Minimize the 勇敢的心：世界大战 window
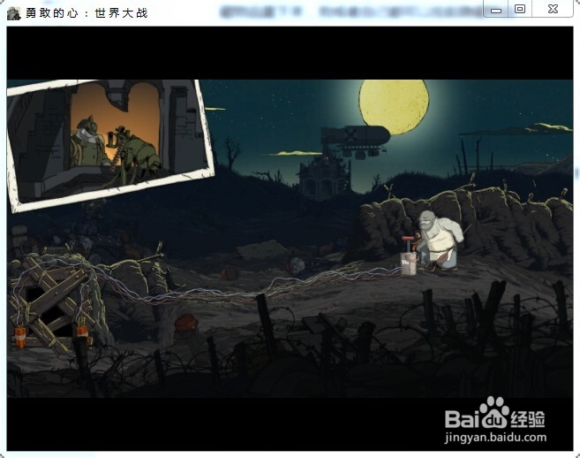Viewport: 580px width, 458px height. coord(496,9)
